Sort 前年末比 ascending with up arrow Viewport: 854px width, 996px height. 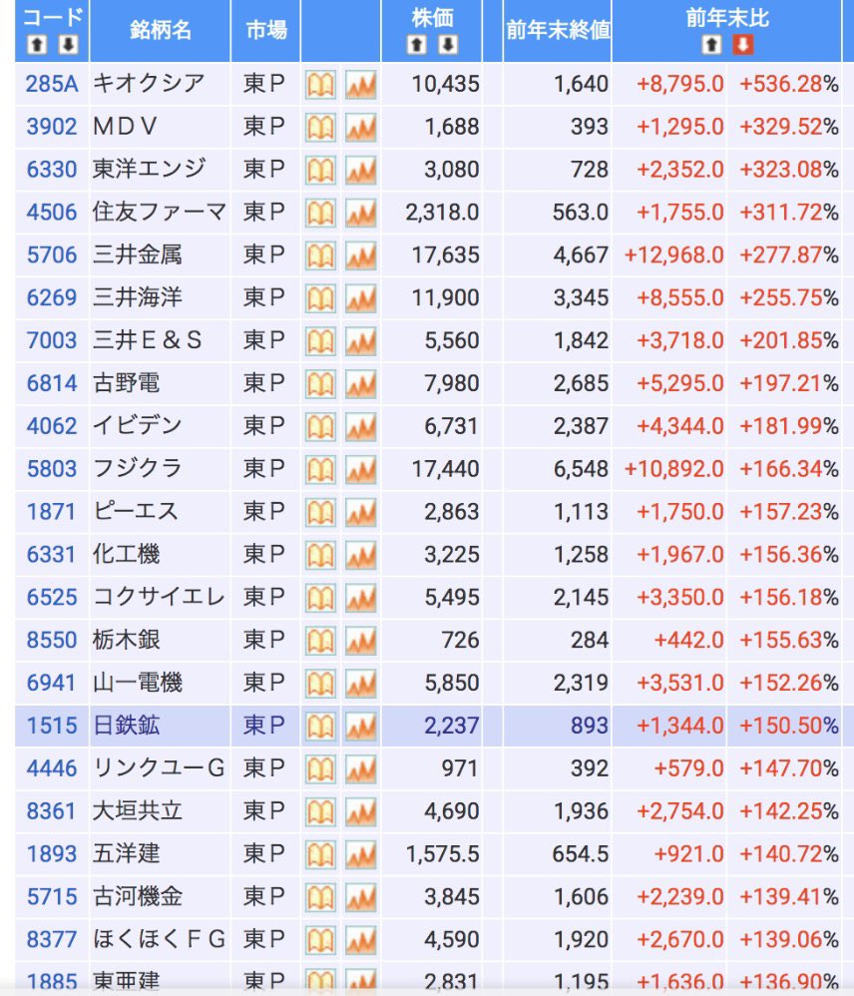coord(711,45)
